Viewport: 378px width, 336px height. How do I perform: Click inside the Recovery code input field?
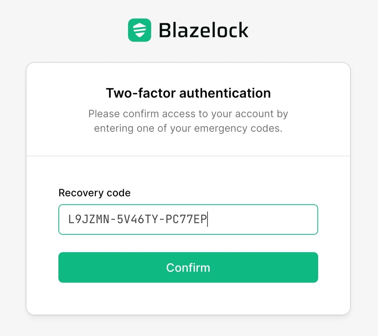coord(188,219)
